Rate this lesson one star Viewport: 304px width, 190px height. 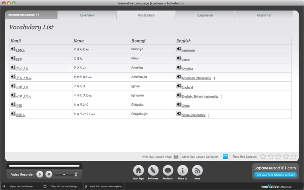click(x=263, y=157)
